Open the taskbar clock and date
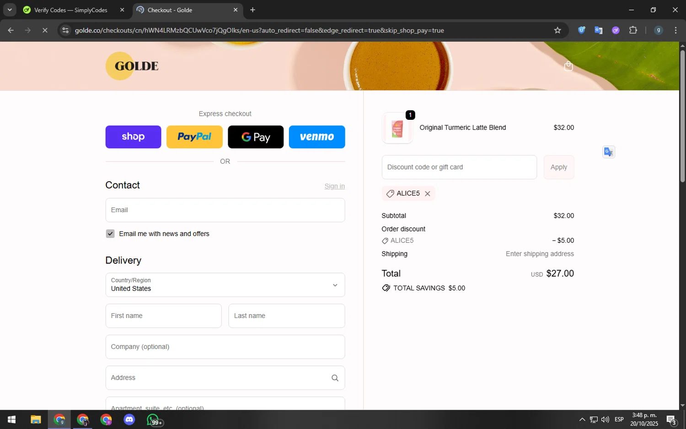 644,419
